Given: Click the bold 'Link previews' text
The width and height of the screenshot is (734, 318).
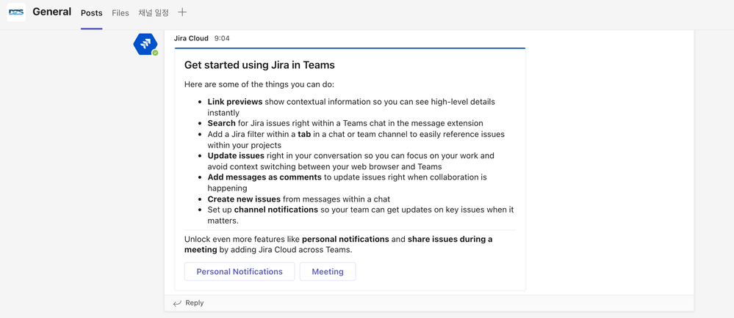Looking at the screenshot, I should [x=235, y=101].
